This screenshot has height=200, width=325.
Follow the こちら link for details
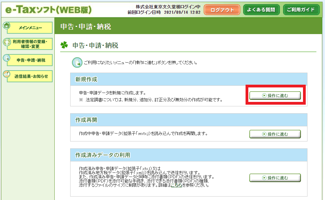point(177,185)
